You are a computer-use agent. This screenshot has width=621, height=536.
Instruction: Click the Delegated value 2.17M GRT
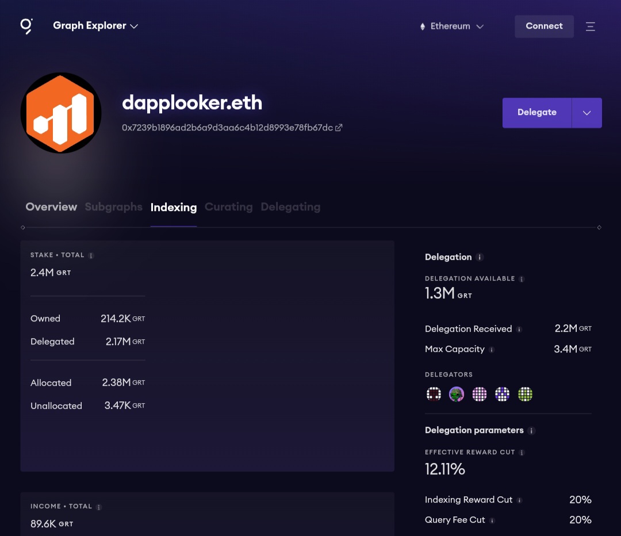[x=125, y=342]
